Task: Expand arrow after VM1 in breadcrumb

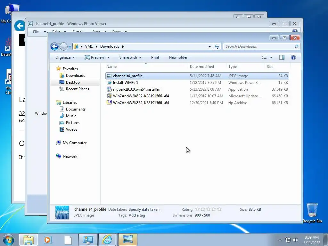Action: click(x=96, y=46)
